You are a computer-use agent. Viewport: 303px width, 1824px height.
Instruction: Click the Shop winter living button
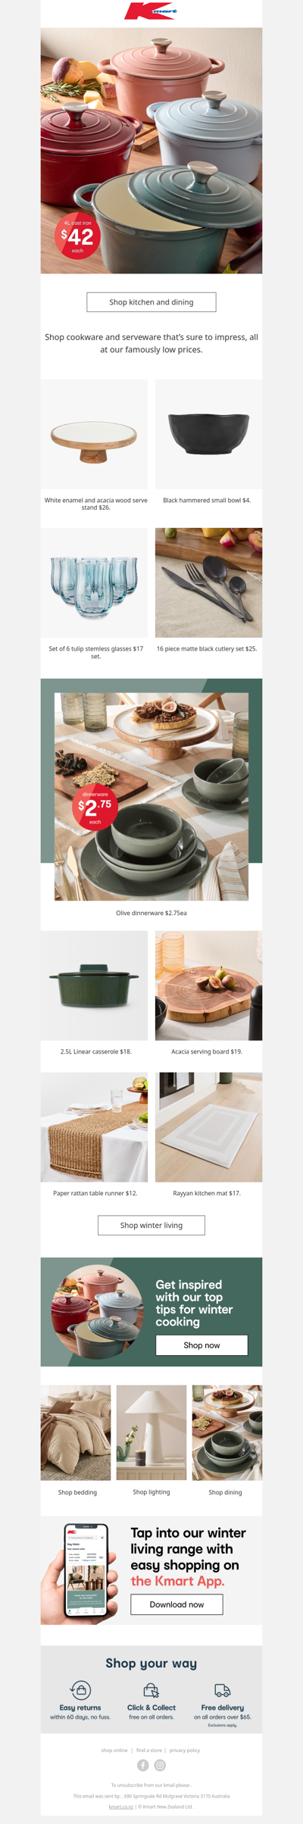pos(151,1225)
